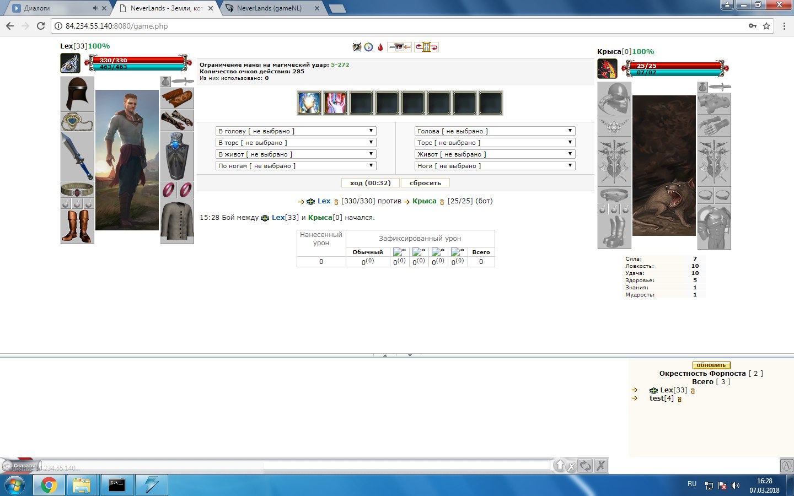Open Chrome from the Windows taskbar
The height and width of the screenshot is (496, 794).
(49, 485)
